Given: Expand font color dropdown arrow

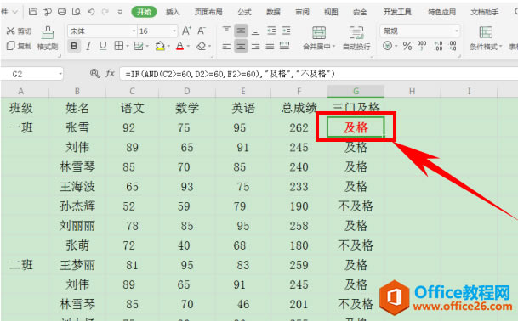Looking at the screenshot, I should coord(188,46).
